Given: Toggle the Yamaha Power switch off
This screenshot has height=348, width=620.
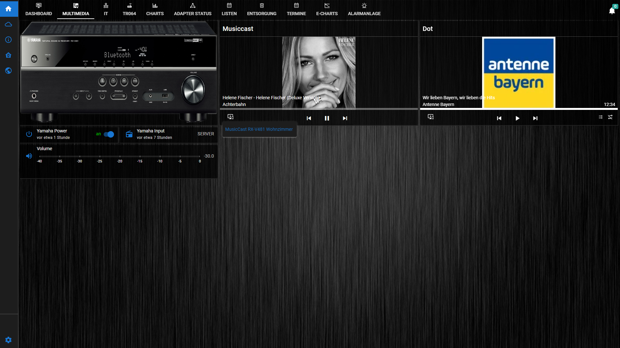Looking at the screenshot, I should point(109,134).
